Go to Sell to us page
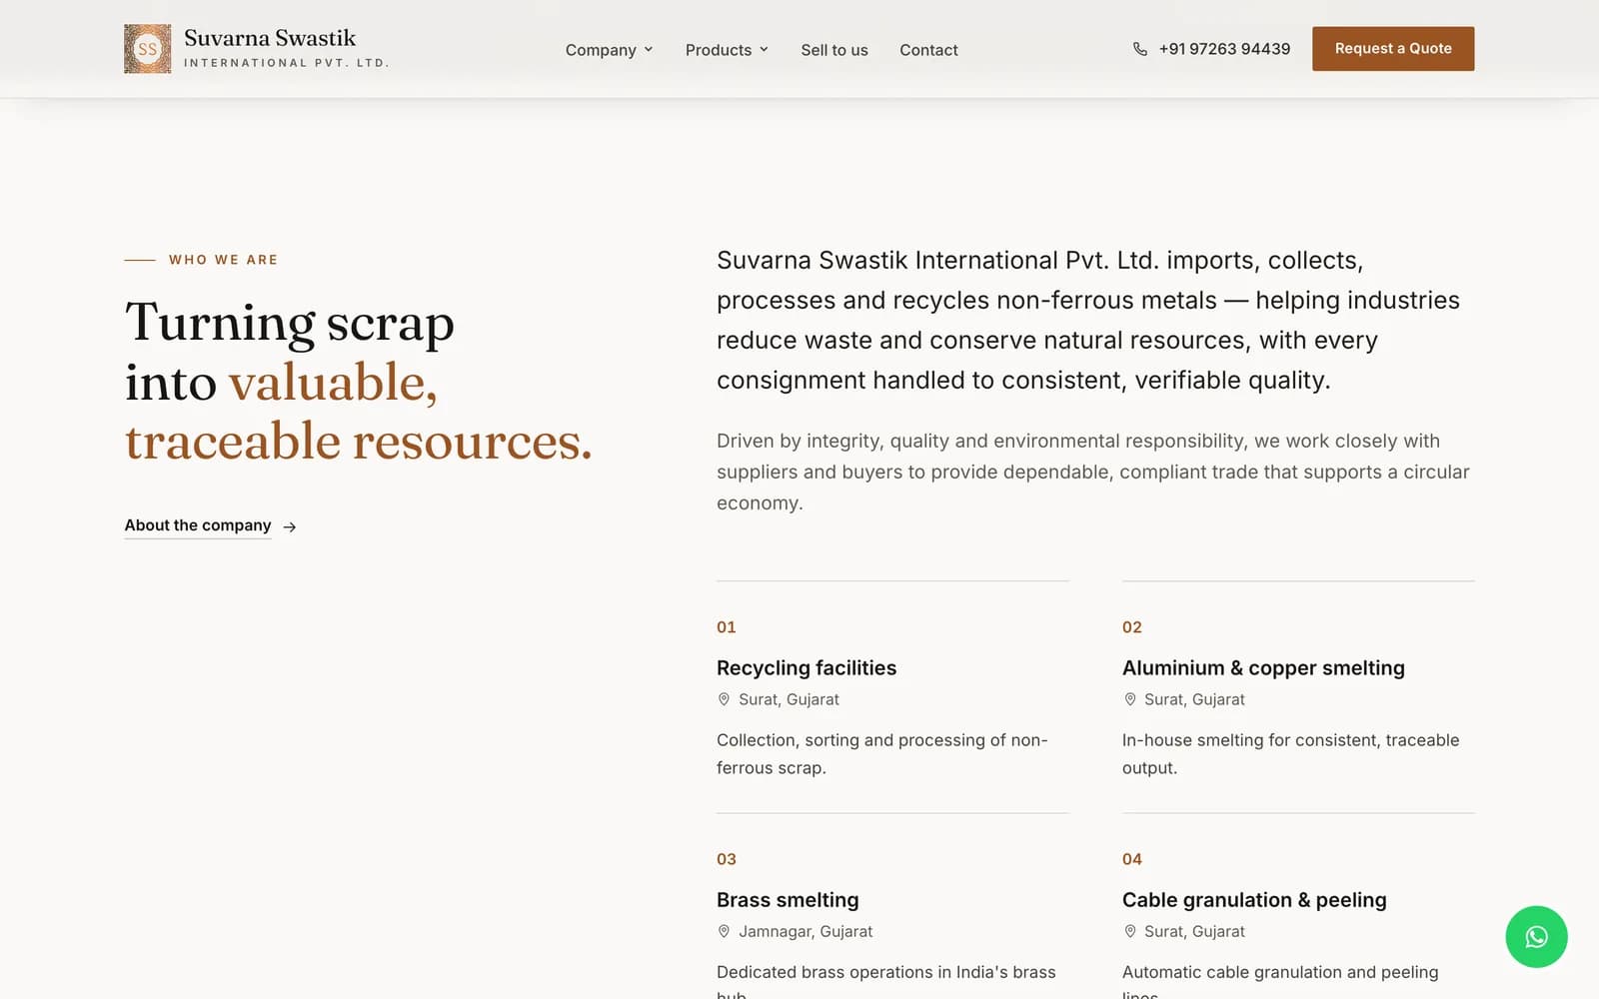The width and height of the screenshot is (1599, 999). point(834,50)
